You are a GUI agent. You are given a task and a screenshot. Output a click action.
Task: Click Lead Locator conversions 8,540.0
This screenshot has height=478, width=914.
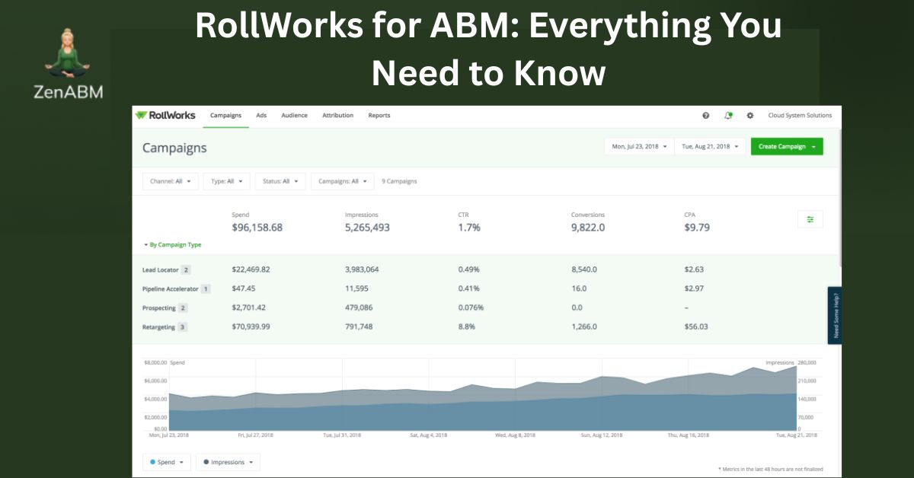tap(584, 269)
